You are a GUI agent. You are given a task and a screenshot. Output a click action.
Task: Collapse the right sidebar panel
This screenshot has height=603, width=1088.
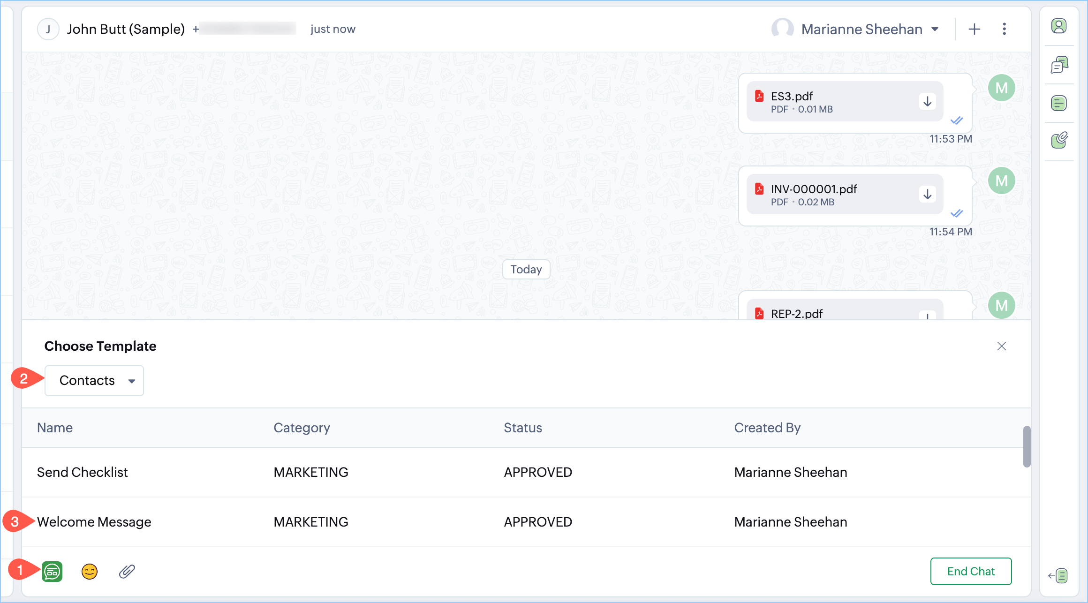pos(1058,575)
